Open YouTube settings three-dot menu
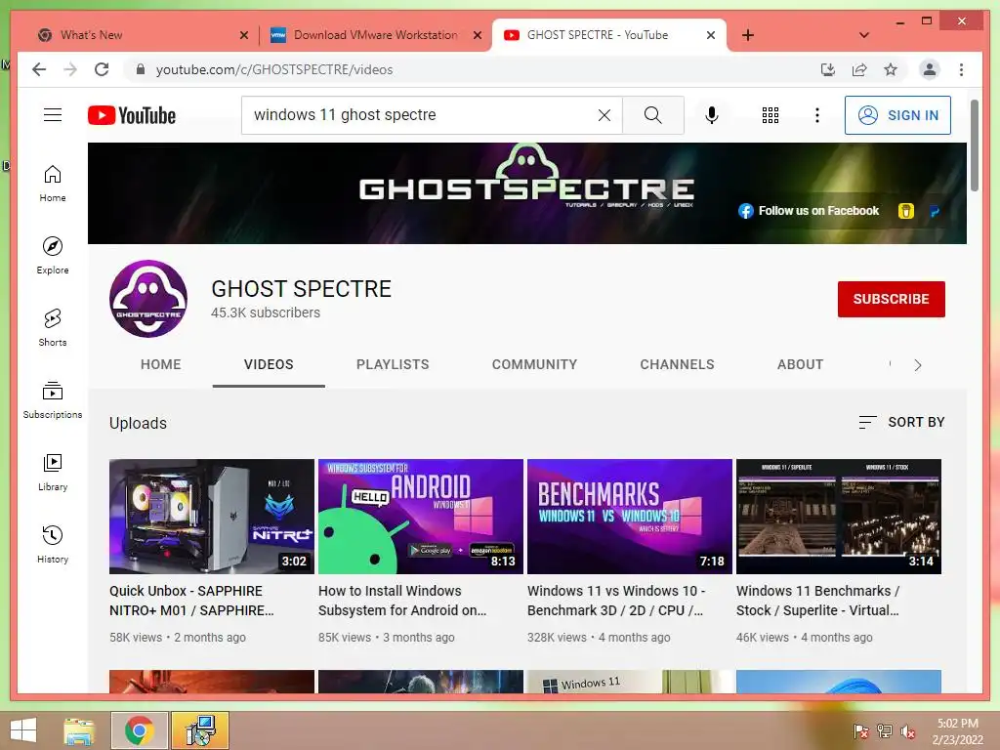This screenshot has width=1000, height=750. click(x=817, y=115)
